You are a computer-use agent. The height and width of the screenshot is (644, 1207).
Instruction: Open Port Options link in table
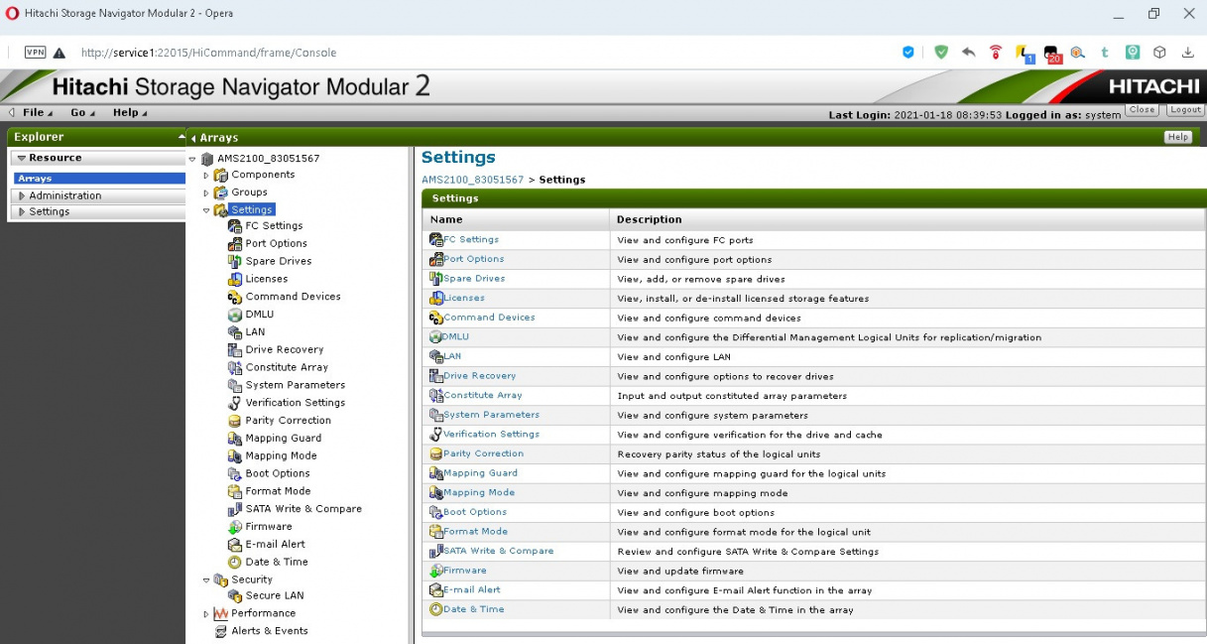pos(474,259)
